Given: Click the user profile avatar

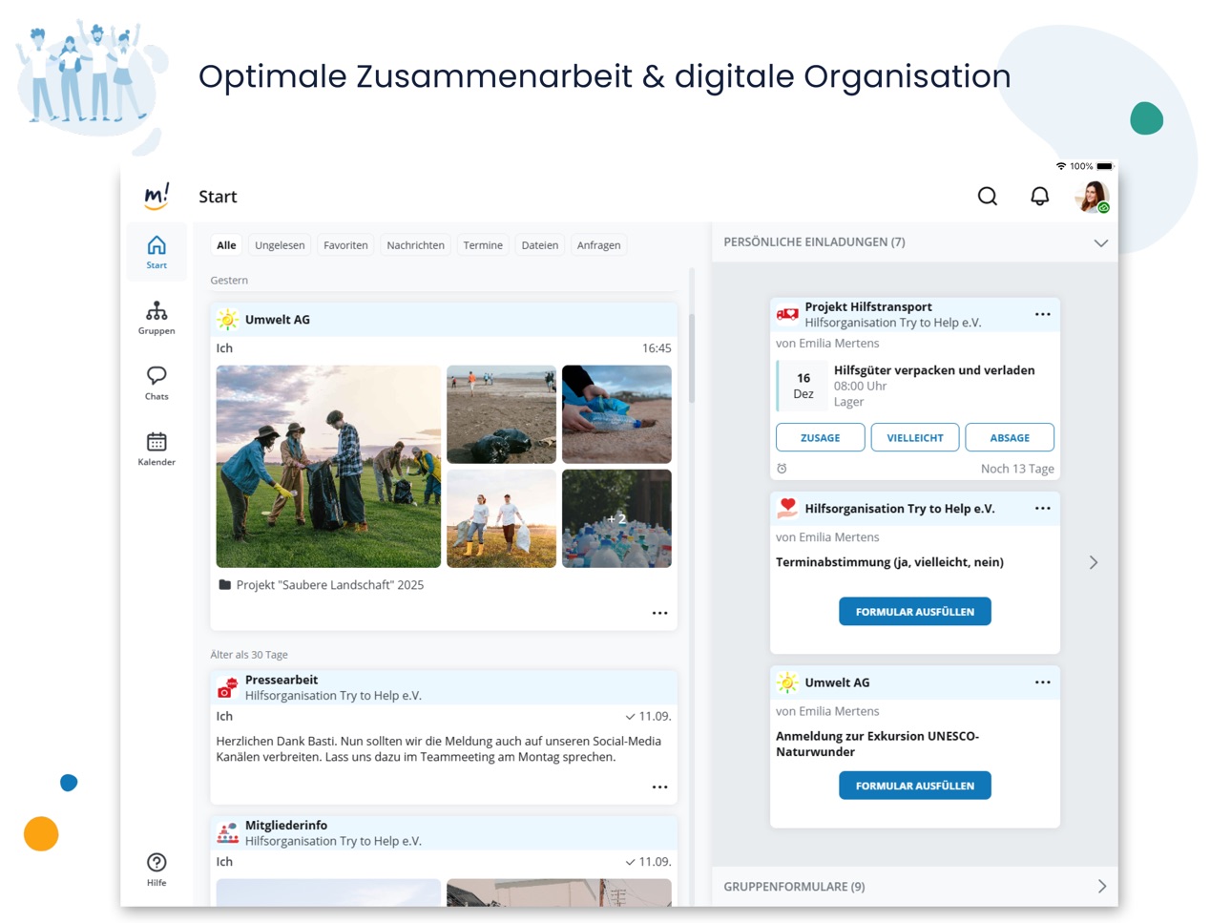Looking at the screenshot, I should (1092, 197).
